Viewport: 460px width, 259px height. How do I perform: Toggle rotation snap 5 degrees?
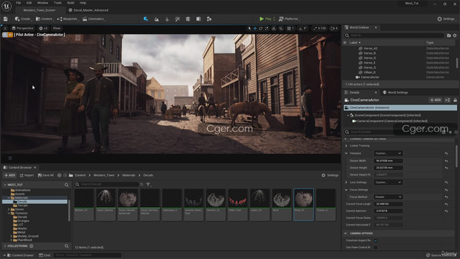pos(303,28)
